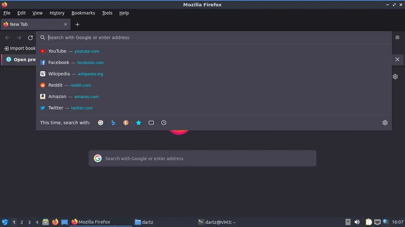Search this time with DuckDuckGo
The image size is (405, 227).
pyautogui.click(x=126, y=123)
